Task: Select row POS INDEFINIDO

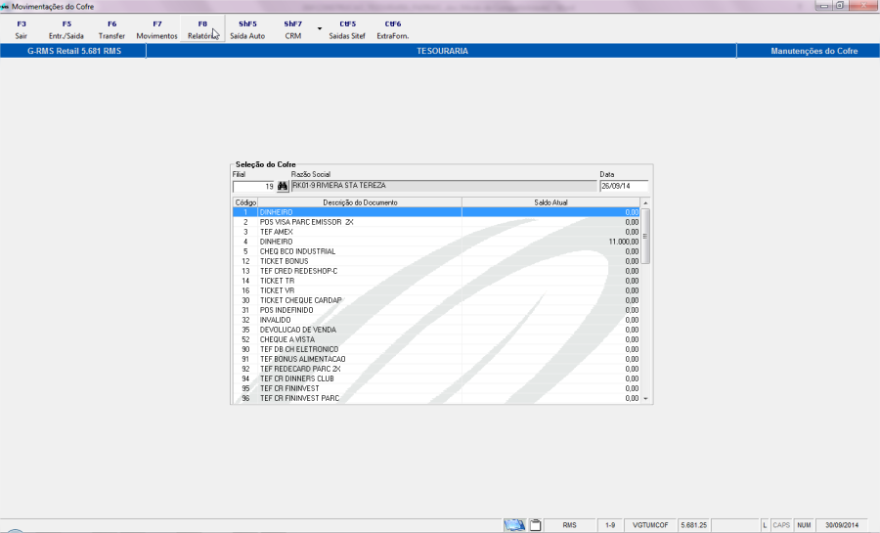Action: (x=436, y=310)
